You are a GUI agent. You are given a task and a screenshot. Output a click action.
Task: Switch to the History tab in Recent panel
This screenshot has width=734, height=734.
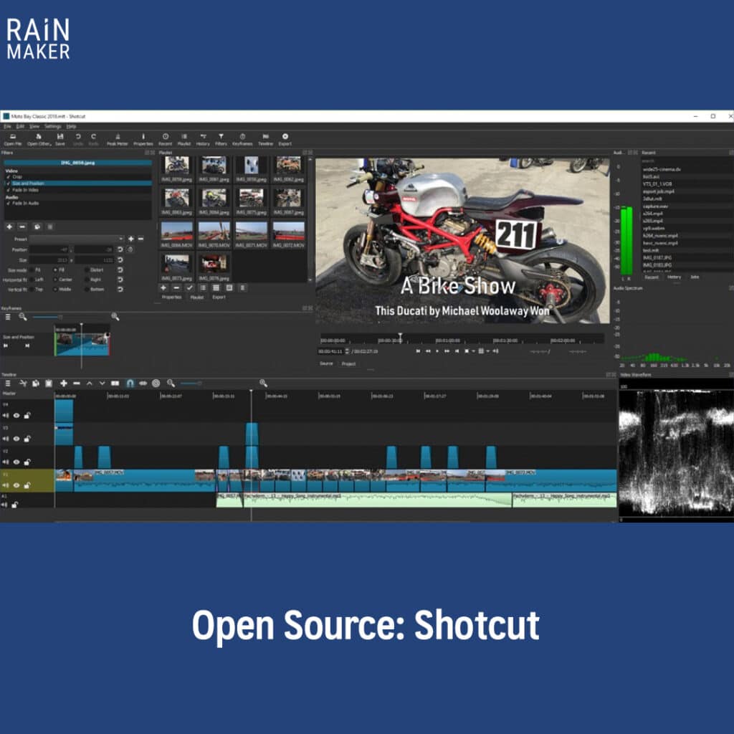[674, 277]
